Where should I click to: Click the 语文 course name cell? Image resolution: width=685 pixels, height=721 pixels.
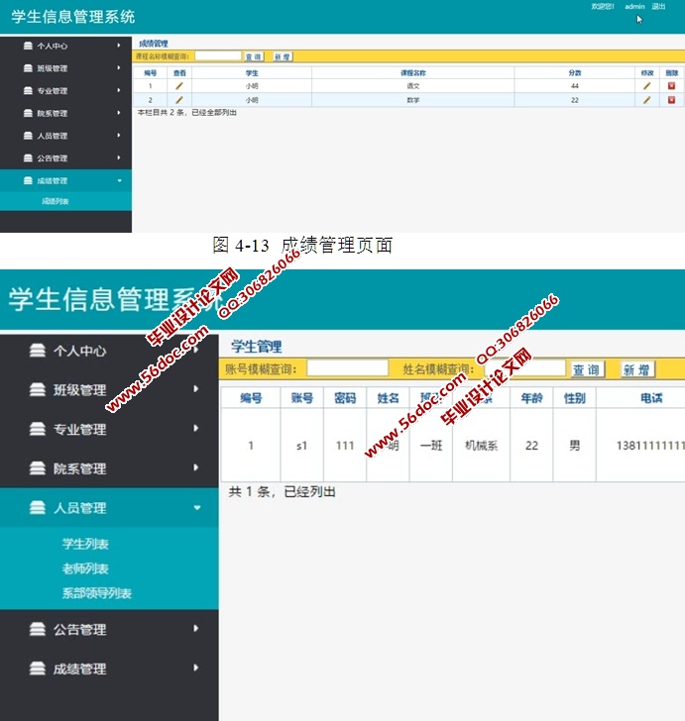pyautogui.click(x=413, y=86)
